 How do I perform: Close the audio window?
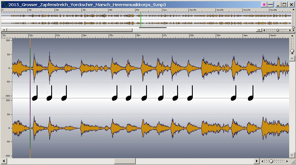pyautogui.click(x=291, y=5)
